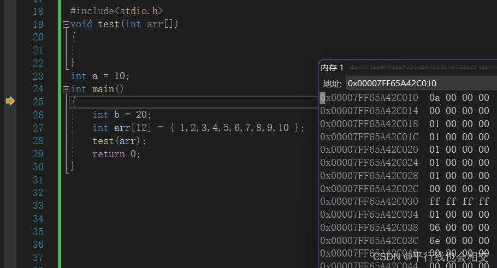Click line number 19 in the gutter

click(x=38, y=25)
